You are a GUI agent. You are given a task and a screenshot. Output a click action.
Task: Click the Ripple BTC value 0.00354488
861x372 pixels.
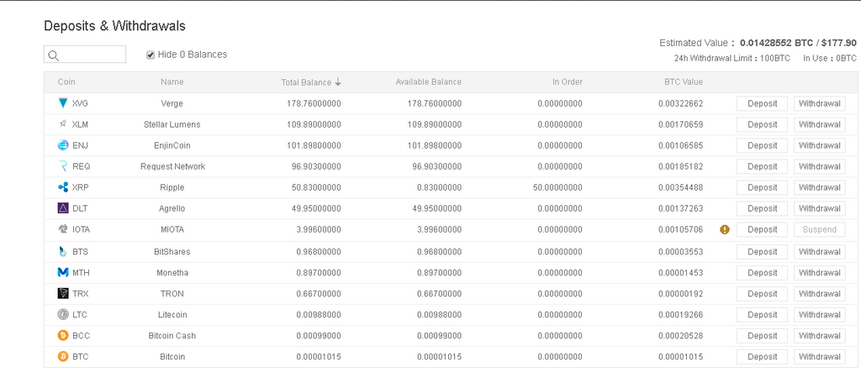click(x=681, y=187)
